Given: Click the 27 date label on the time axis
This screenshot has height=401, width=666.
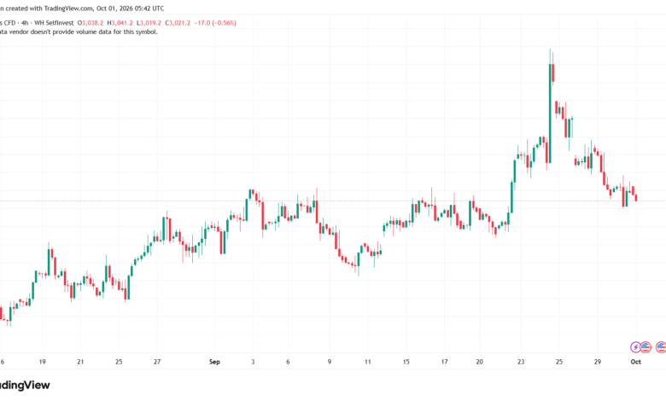Looking at the screenshot, I should pos(157,362).
